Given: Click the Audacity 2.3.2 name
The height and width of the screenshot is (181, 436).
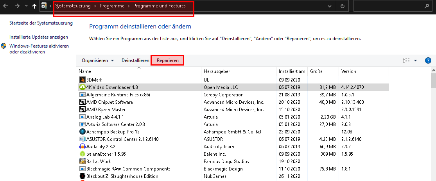Looking at the screenshot, I should coord(100,146).
